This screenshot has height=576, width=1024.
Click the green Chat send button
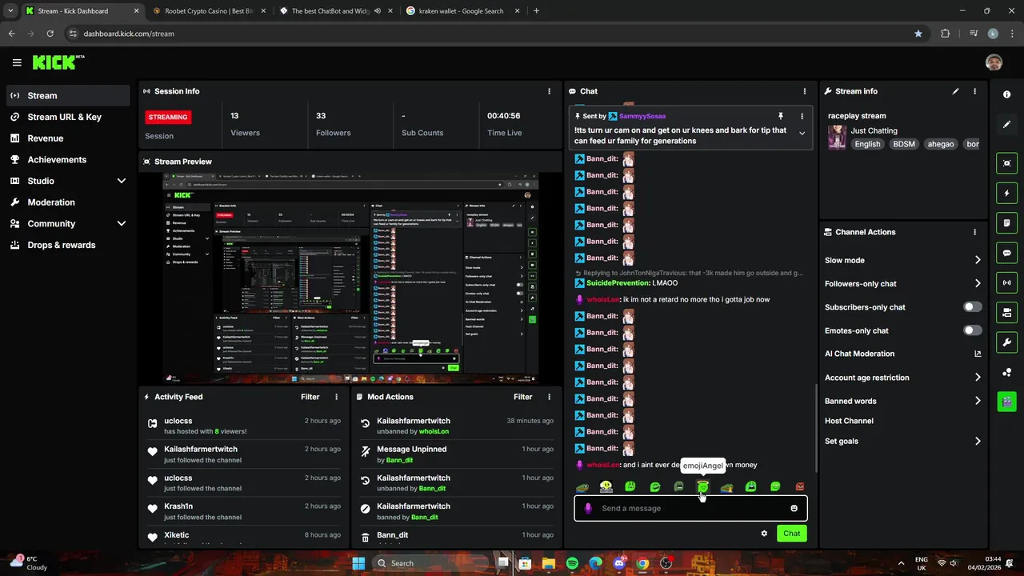click(791, 534)
